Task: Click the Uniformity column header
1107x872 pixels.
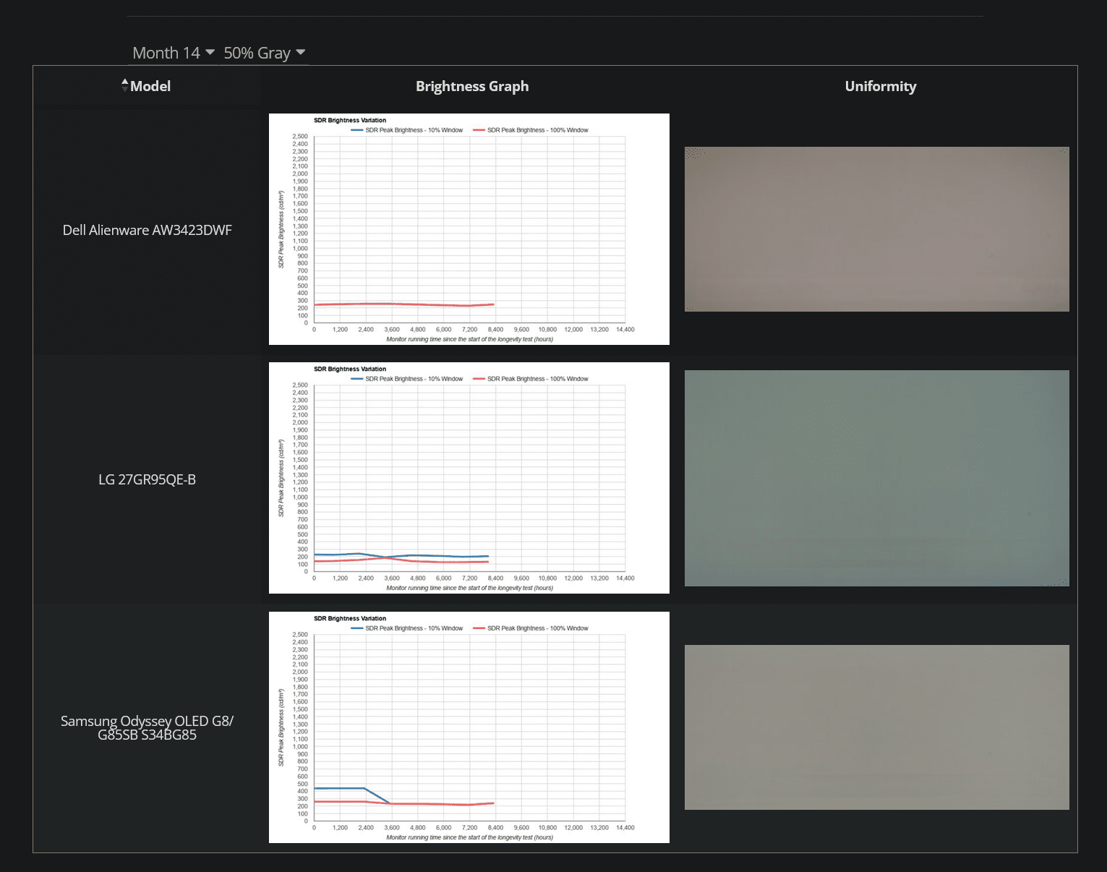Action: click(881, 86)
